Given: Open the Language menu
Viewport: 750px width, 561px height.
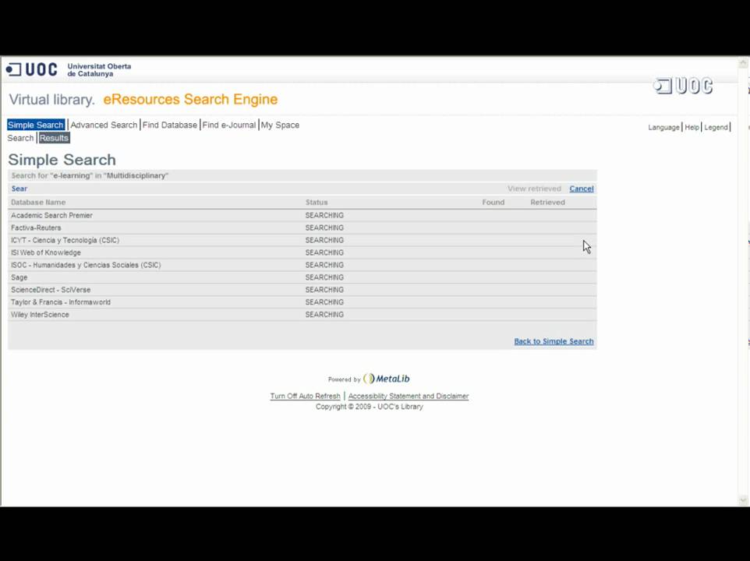Looking at the screenshot, I should pos(663,127).
